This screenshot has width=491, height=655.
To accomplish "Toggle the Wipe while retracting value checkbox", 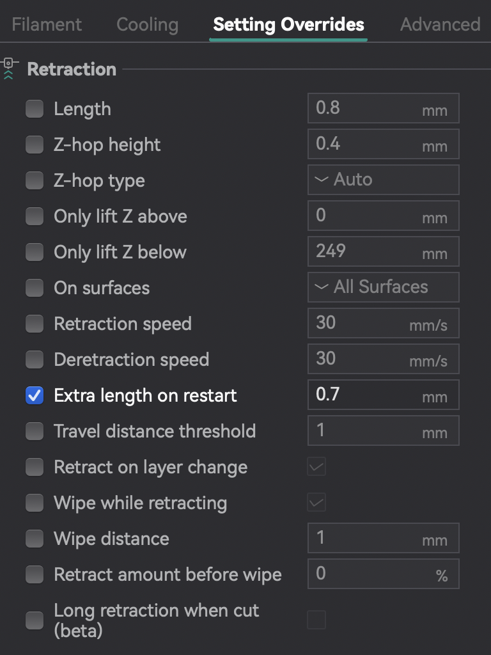I will click(x=316, y=503).
